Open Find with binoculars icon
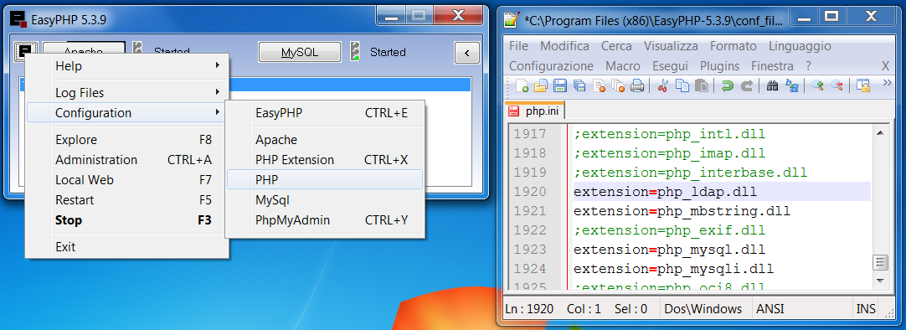Viewport: 906px width, 330px height. [x=773, y=86]
